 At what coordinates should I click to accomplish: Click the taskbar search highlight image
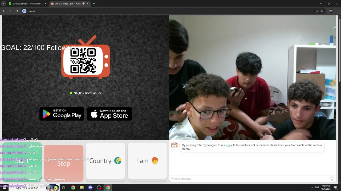click(x=52, y=188)
